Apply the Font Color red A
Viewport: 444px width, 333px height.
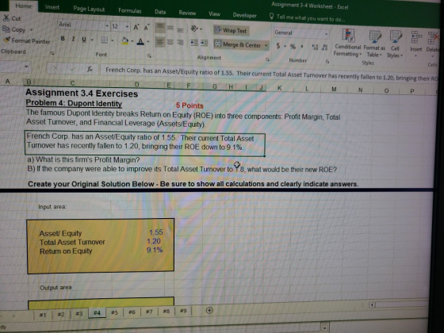pyautogui.click(x=140, y=42)
